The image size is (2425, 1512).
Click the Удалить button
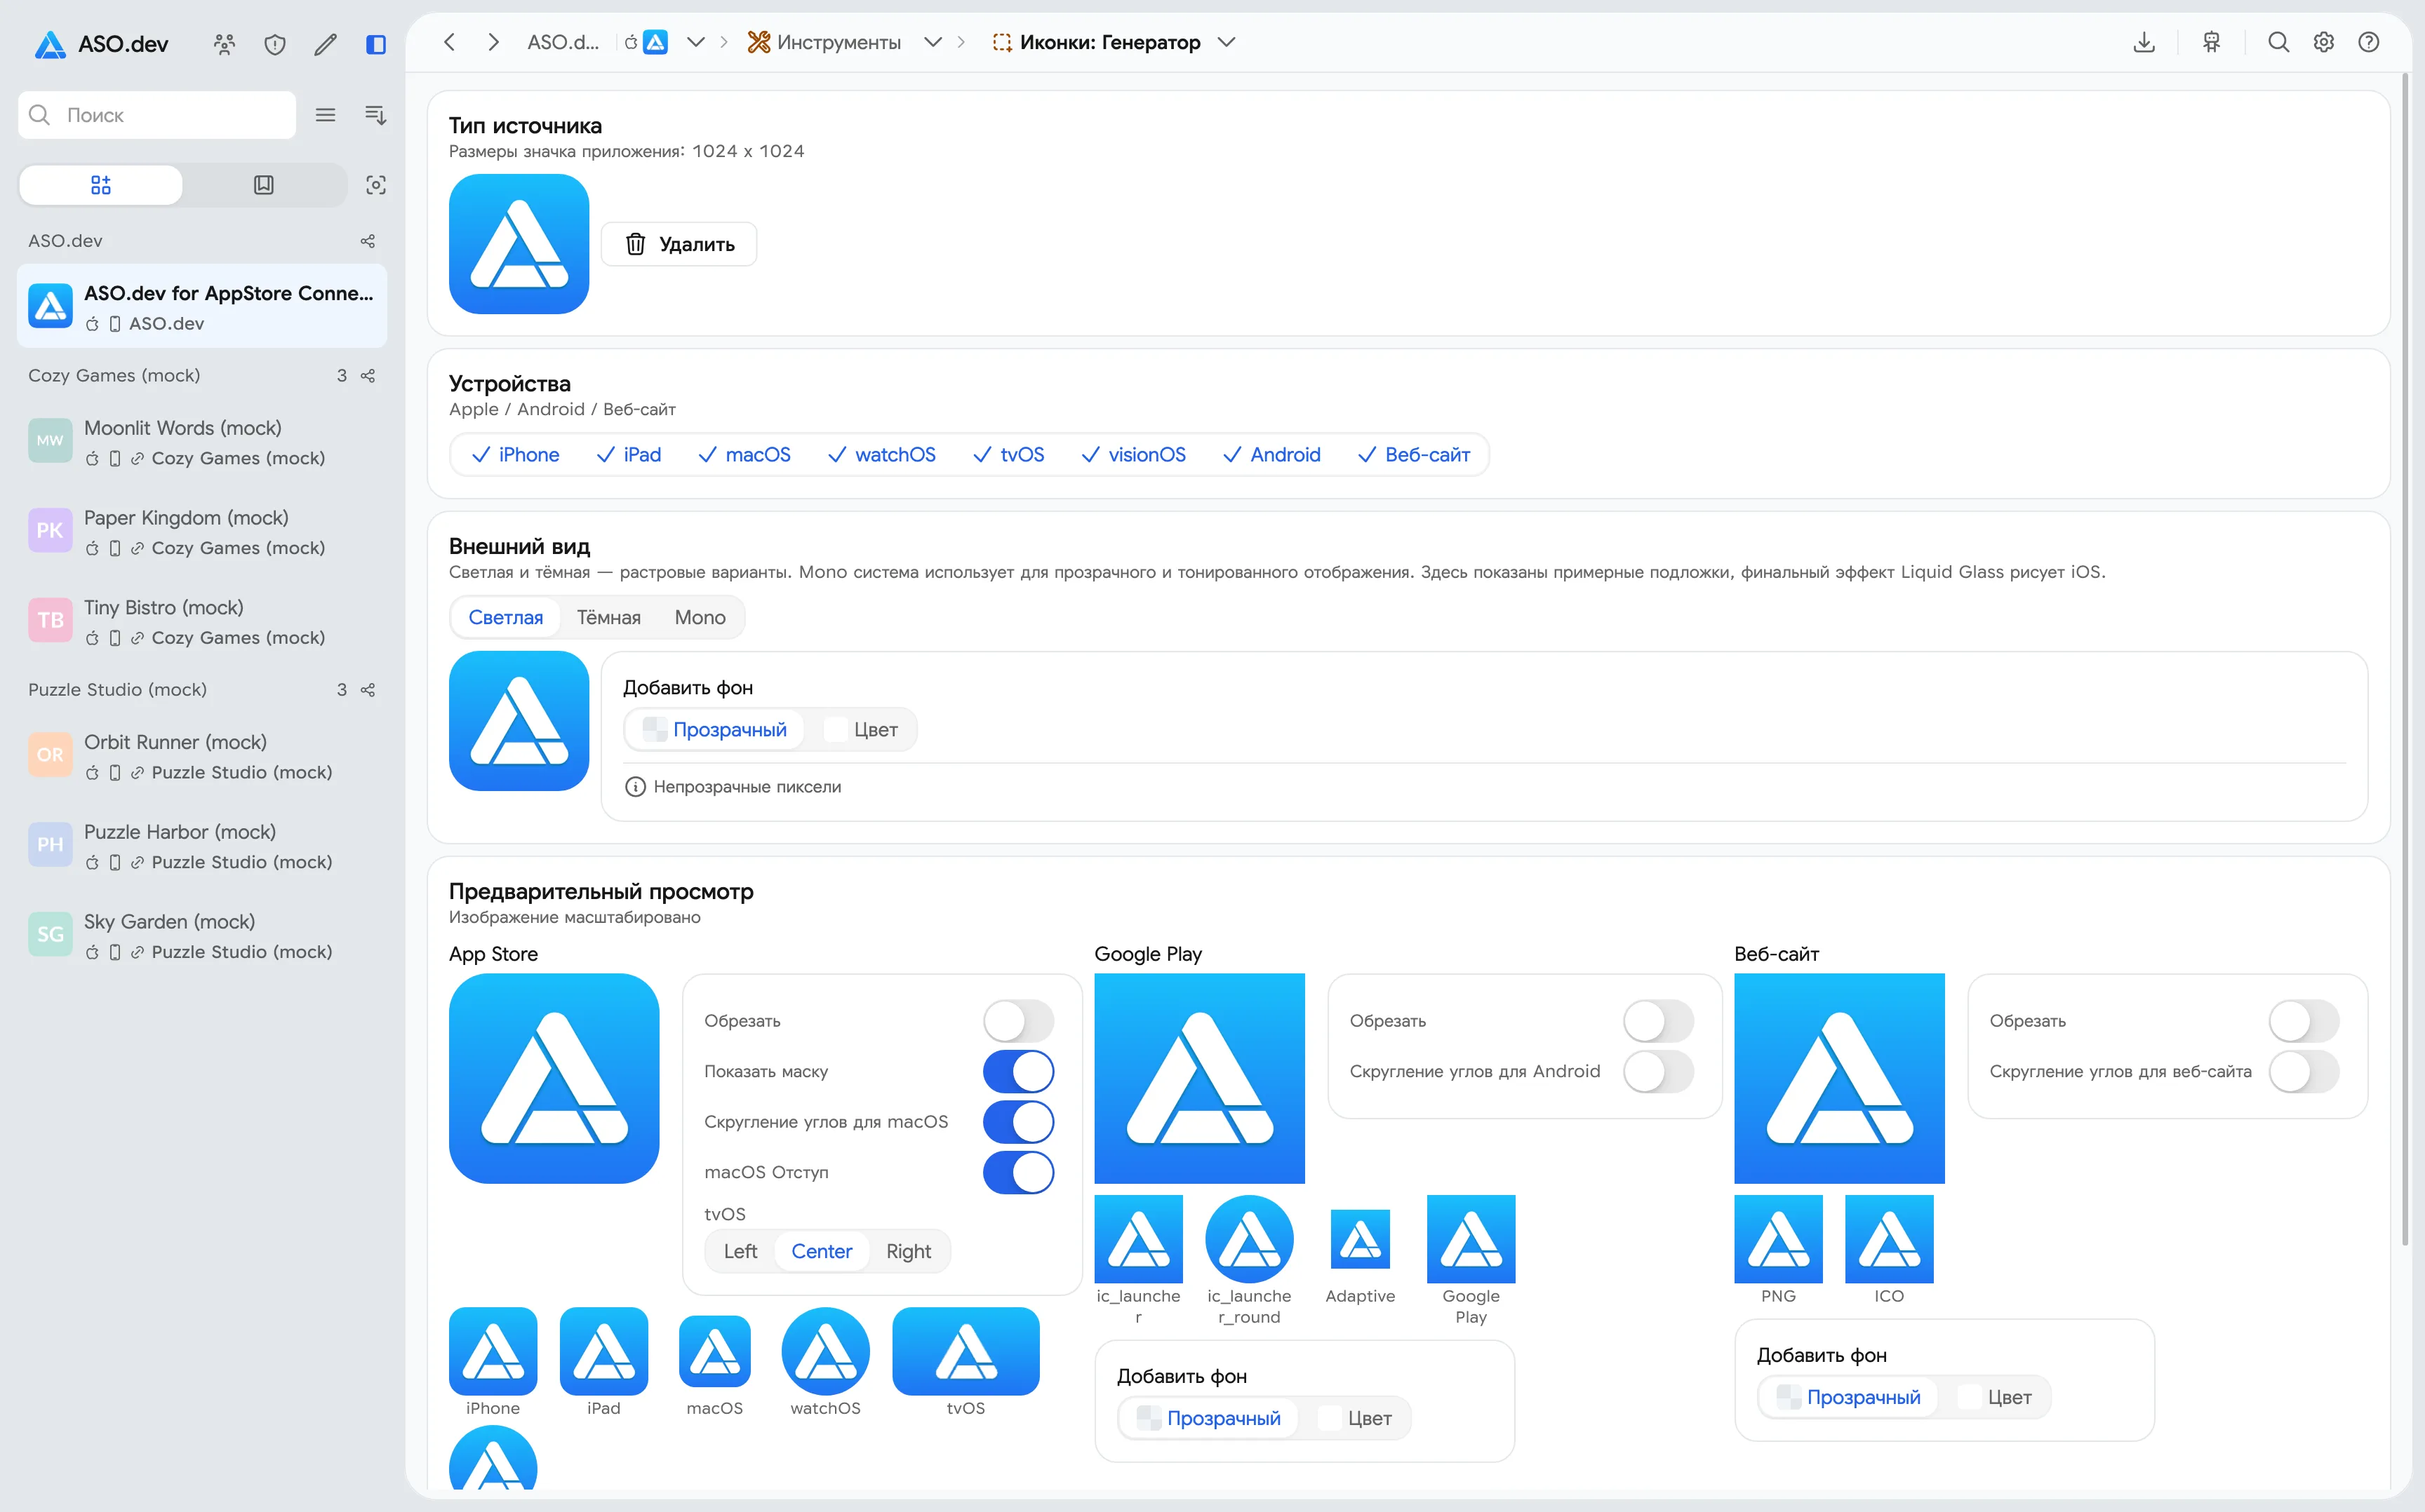(x=679, y=244)
